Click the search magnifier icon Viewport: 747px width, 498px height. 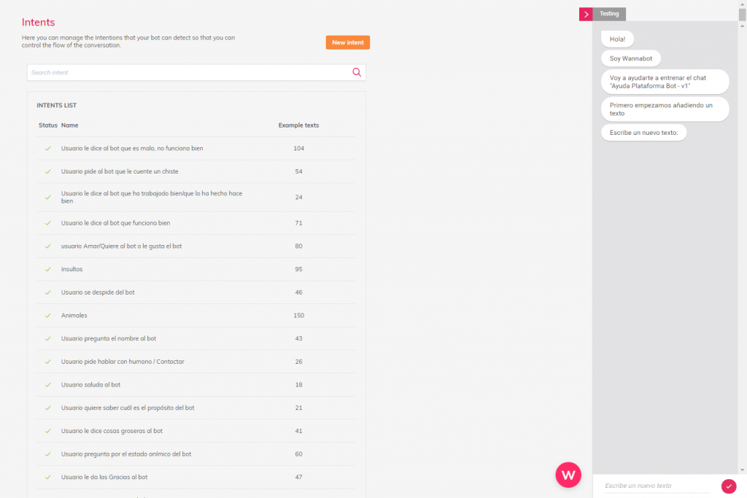(357, 72)
